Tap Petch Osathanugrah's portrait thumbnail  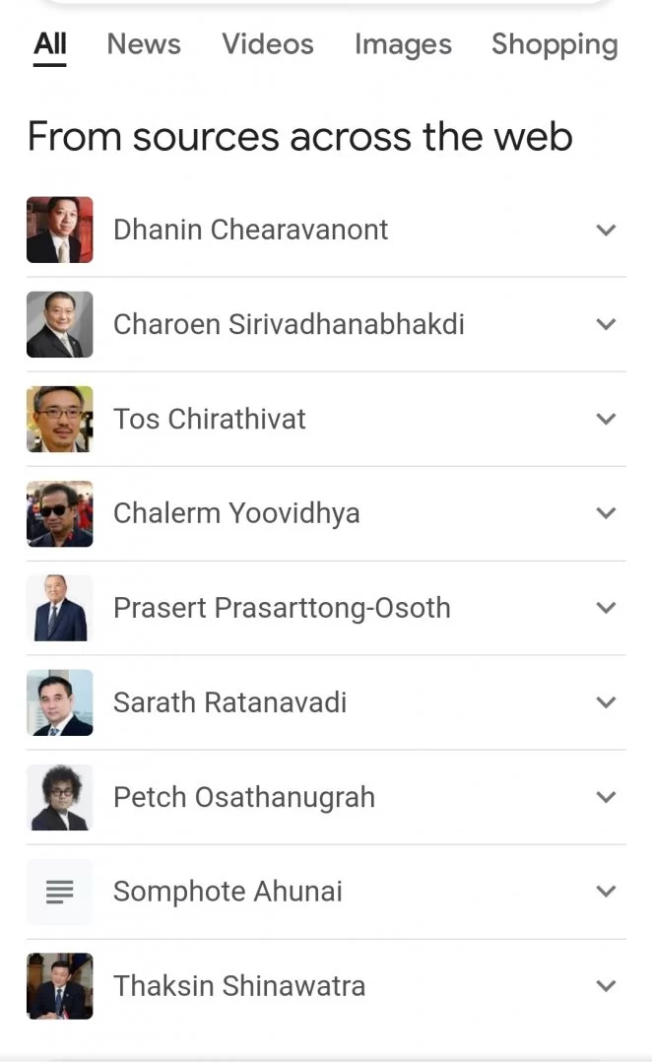click(60, 797)
